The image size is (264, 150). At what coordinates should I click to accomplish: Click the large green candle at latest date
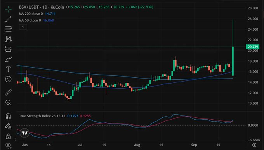(233, 61)
